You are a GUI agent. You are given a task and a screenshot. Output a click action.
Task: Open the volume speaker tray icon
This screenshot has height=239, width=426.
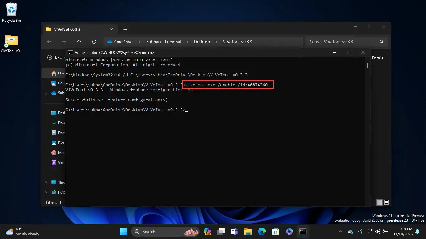[x=378, y=232]
